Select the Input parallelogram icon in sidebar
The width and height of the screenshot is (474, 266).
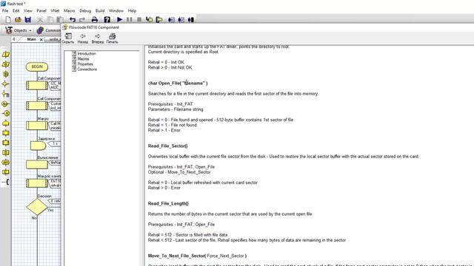5,55
